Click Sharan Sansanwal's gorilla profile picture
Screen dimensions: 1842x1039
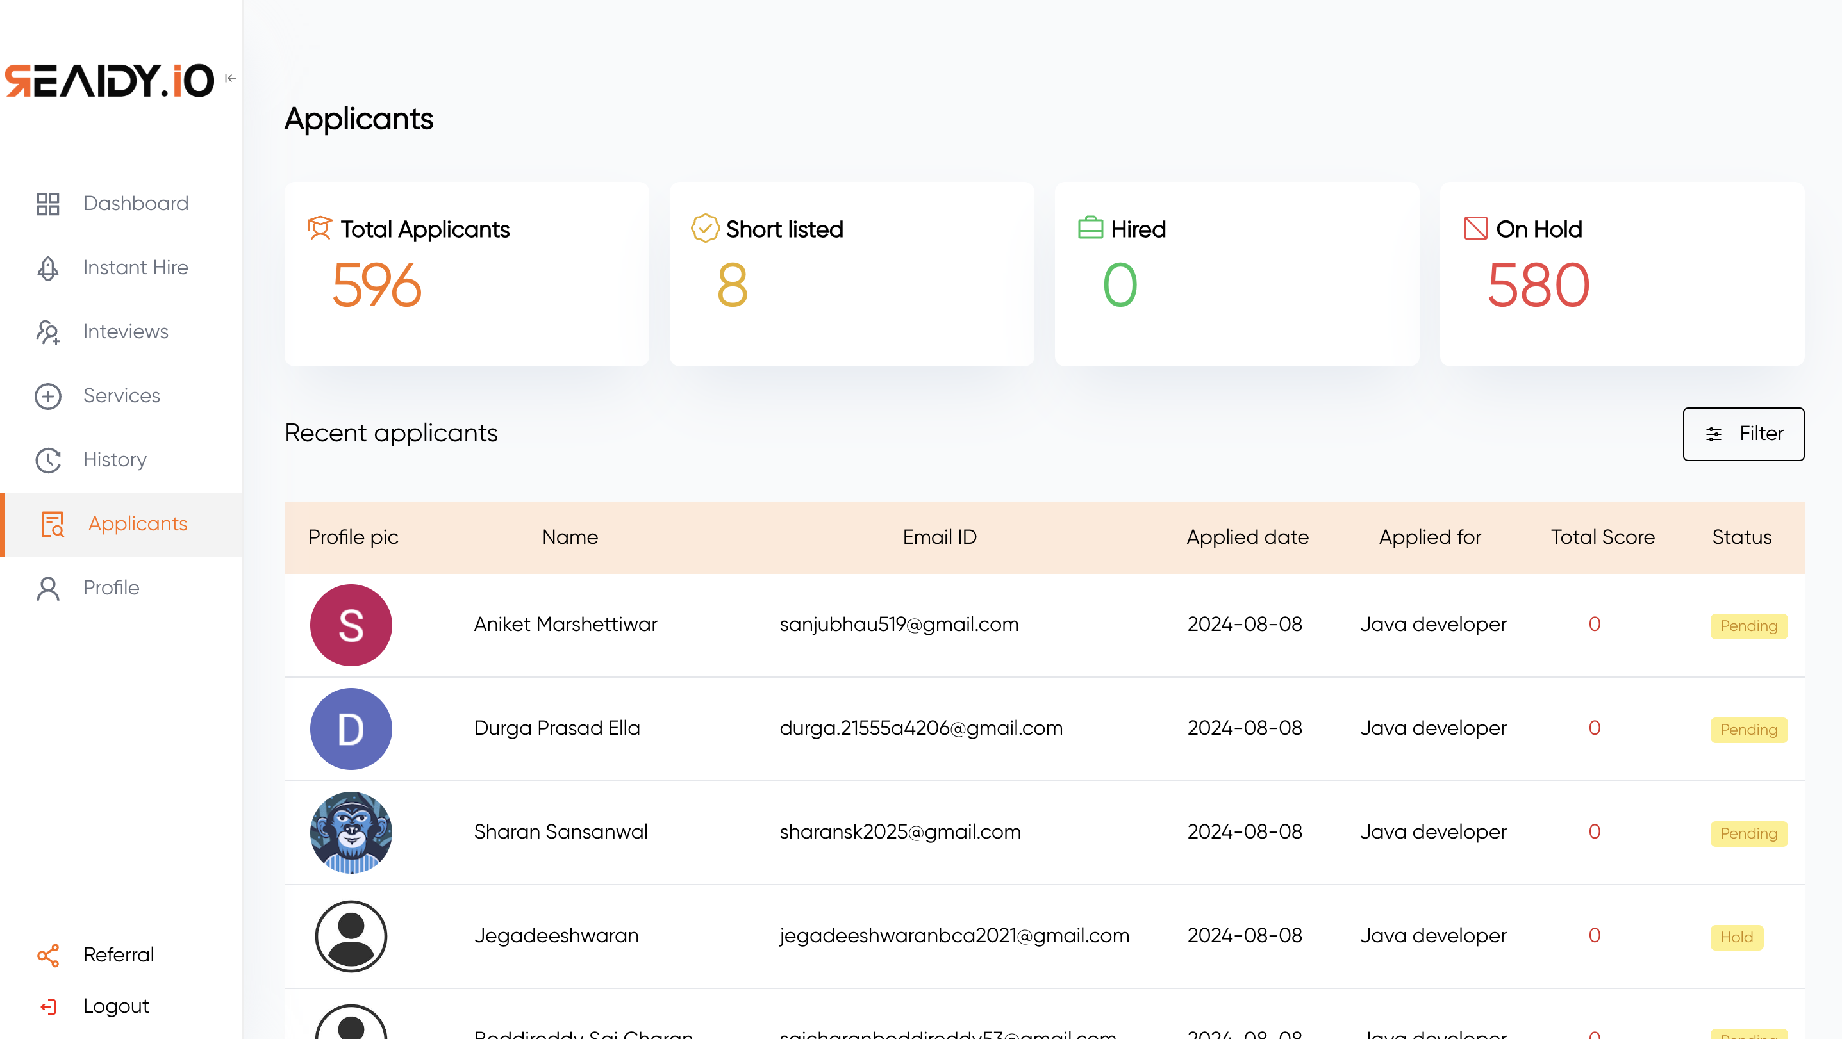pos(351,833)
